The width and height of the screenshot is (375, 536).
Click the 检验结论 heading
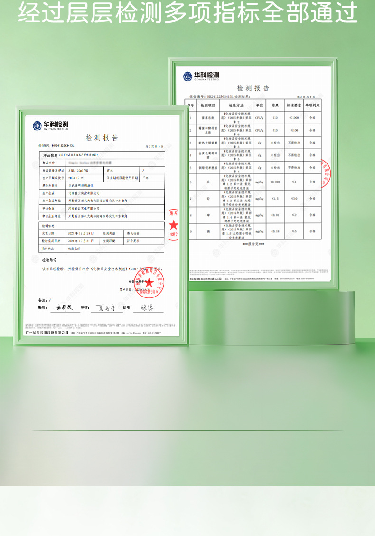tap(49, 260)
